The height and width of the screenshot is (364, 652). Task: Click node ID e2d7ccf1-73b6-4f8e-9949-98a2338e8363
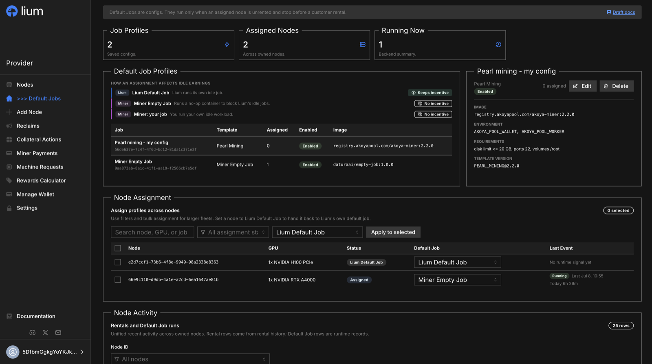[173, 262]
